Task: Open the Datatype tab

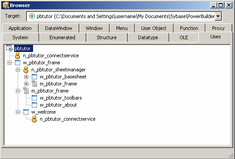Action: click(x=148, y=37)
